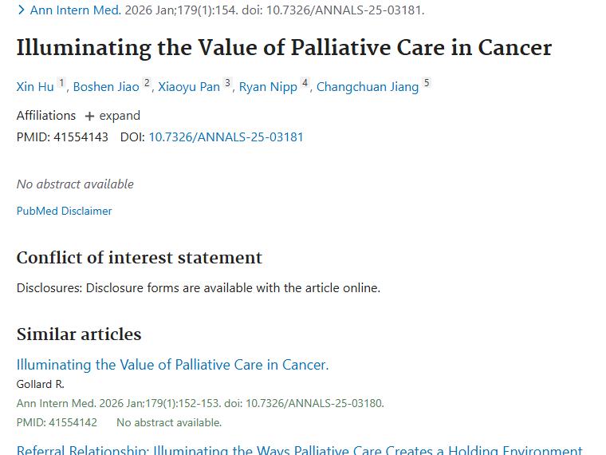The height and width of the screenshot is (455, 606).
Task: Click the Similar articles heading
Action: point(79,334)
